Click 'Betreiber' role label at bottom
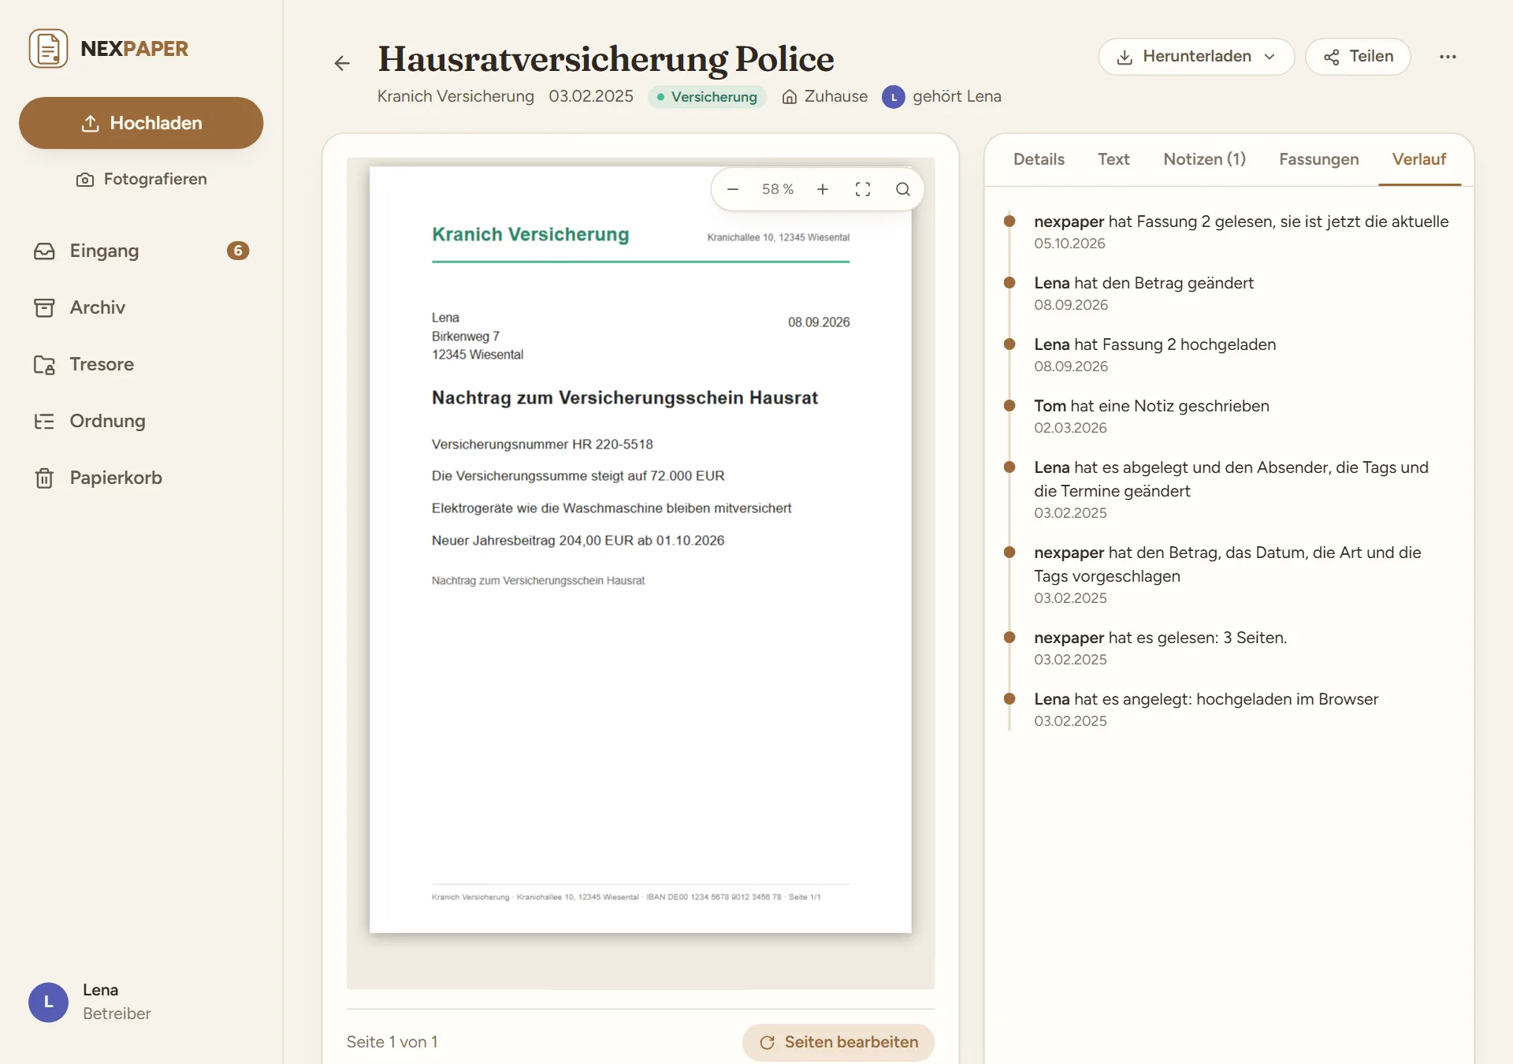1513x1064 pixels. tap(117, 1014)
